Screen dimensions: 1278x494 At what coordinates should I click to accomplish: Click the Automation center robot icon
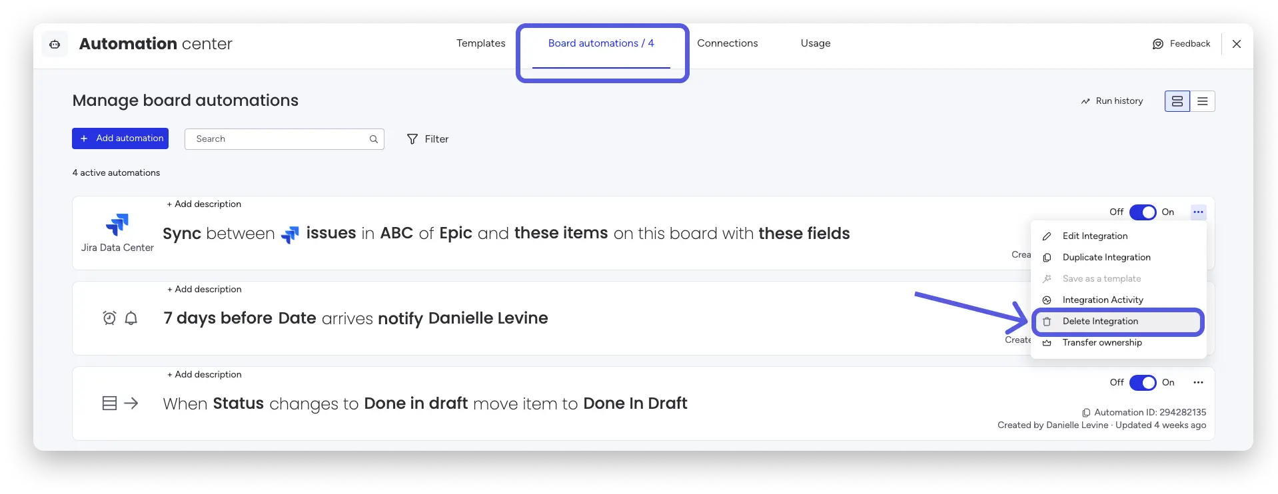click(55, 44)
